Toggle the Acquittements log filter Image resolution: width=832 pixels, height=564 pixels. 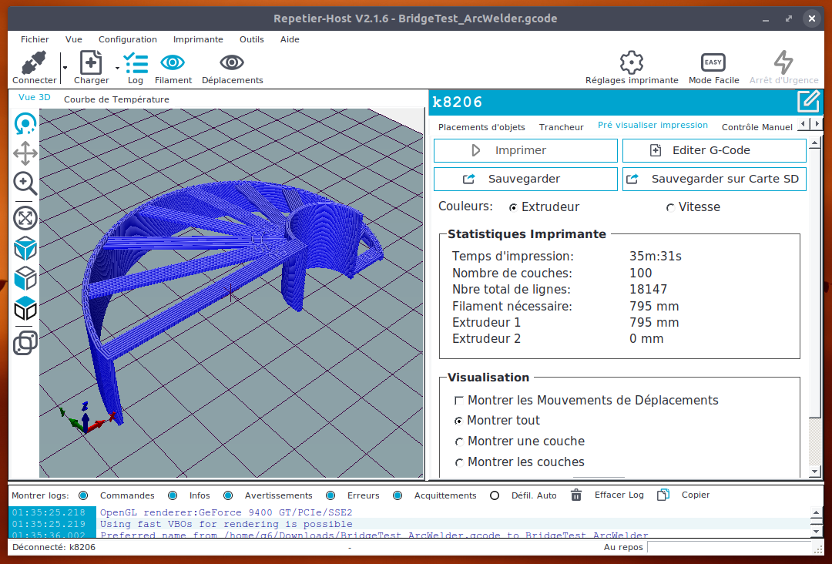coord(398,495)
